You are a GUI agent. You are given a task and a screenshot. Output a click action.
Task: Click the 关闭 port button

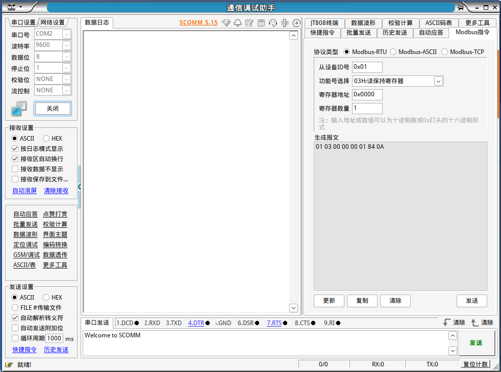click(x=53, y=109)
